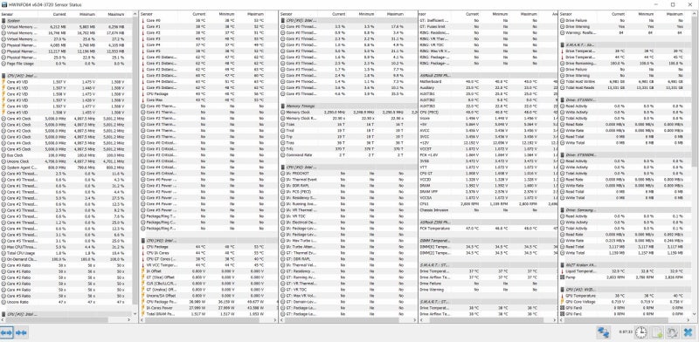This screenshot has width=699, height=342.
Task: Select the PCH Temperature row
Action: (488, 229)
